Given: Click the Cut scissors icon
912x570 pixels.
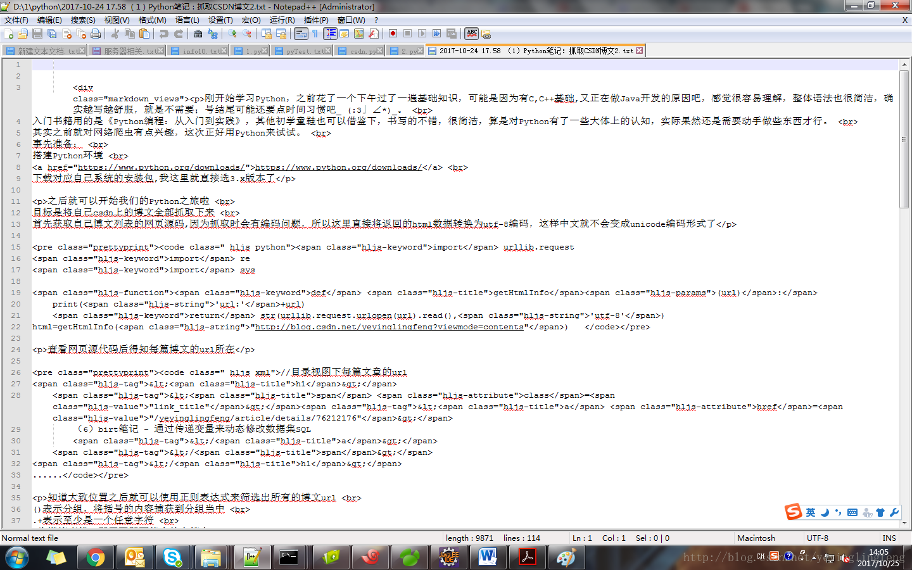Looking at the screenshot, I should pyautogui.click(x=115, y=34).
